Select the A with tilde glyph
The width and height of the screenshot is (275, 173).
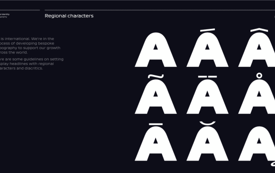[156, 94]
